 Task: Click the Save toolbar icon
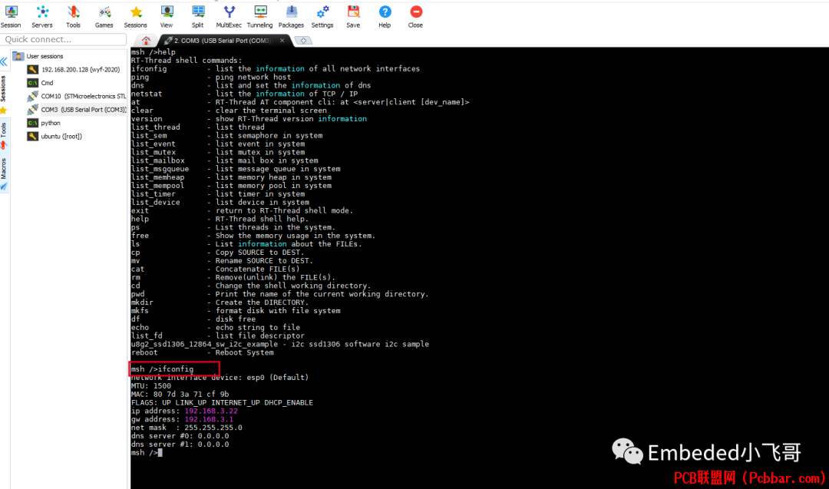[x=353, y=16]
